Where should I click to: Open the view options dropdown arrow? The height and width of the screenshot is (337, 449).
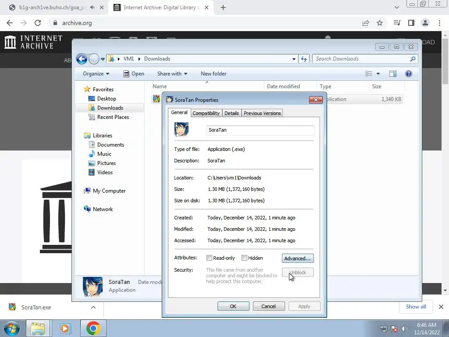click(x=378, y=74)
